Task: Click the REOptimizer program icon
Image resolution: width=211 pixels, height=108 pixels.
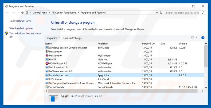Action: 47,79
